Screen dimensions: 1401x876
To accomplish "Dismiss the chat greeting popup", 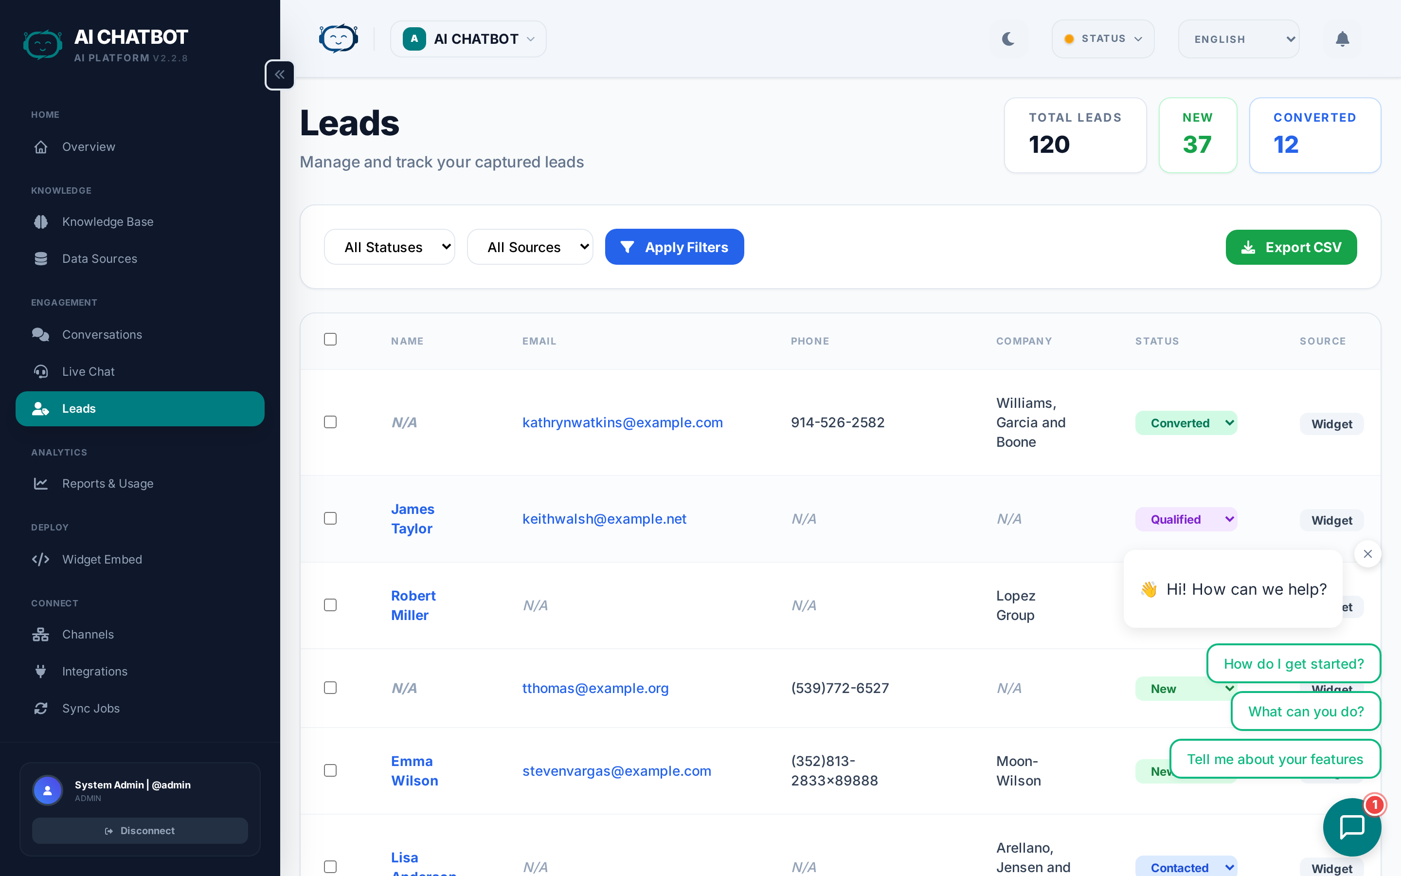I will [x=1367, y=553].
